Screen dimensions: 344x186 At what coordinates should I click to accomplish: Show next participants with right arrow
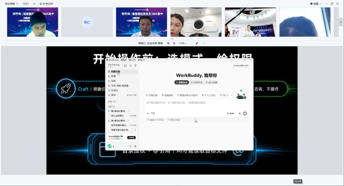pyautogui.click(x=341, y=22)
